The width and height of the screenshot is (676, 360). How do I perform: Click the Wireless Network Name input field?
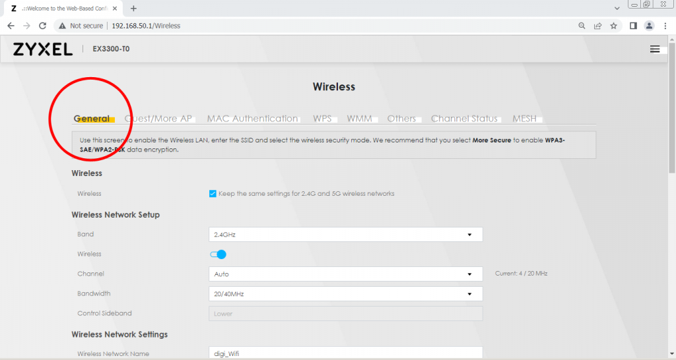(x=345, y=353)
